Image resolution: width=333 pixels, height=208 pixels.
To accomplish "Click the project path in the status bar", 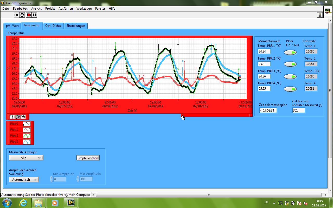I will tap(46, 195).
